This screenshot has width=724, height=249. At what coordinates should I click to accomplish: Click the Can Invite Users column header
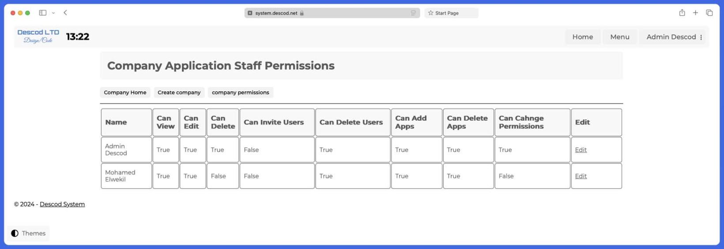[x=277, y=123]
